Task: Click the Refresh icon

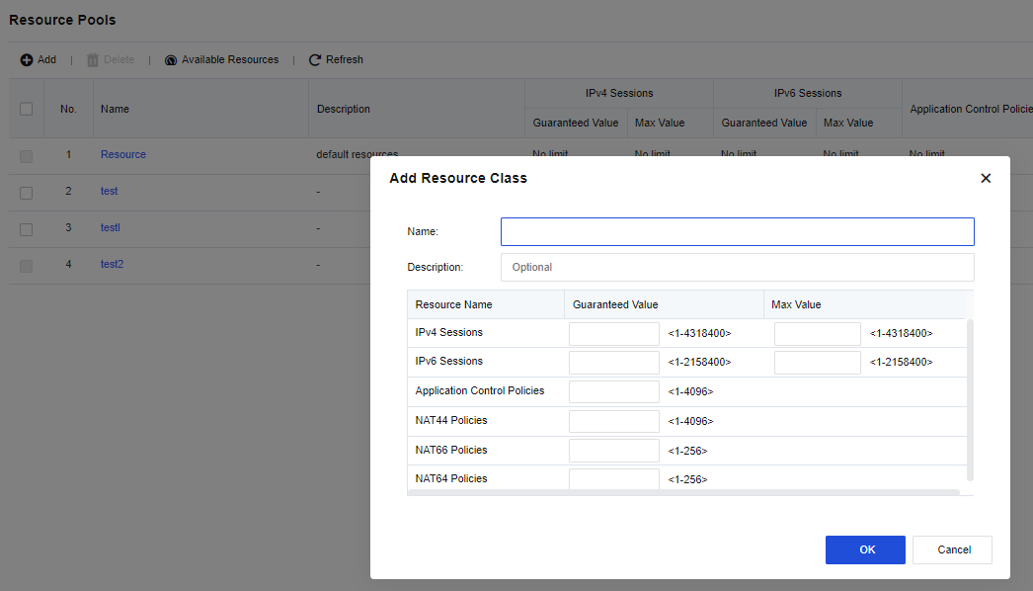Action: tap(315, 60)
